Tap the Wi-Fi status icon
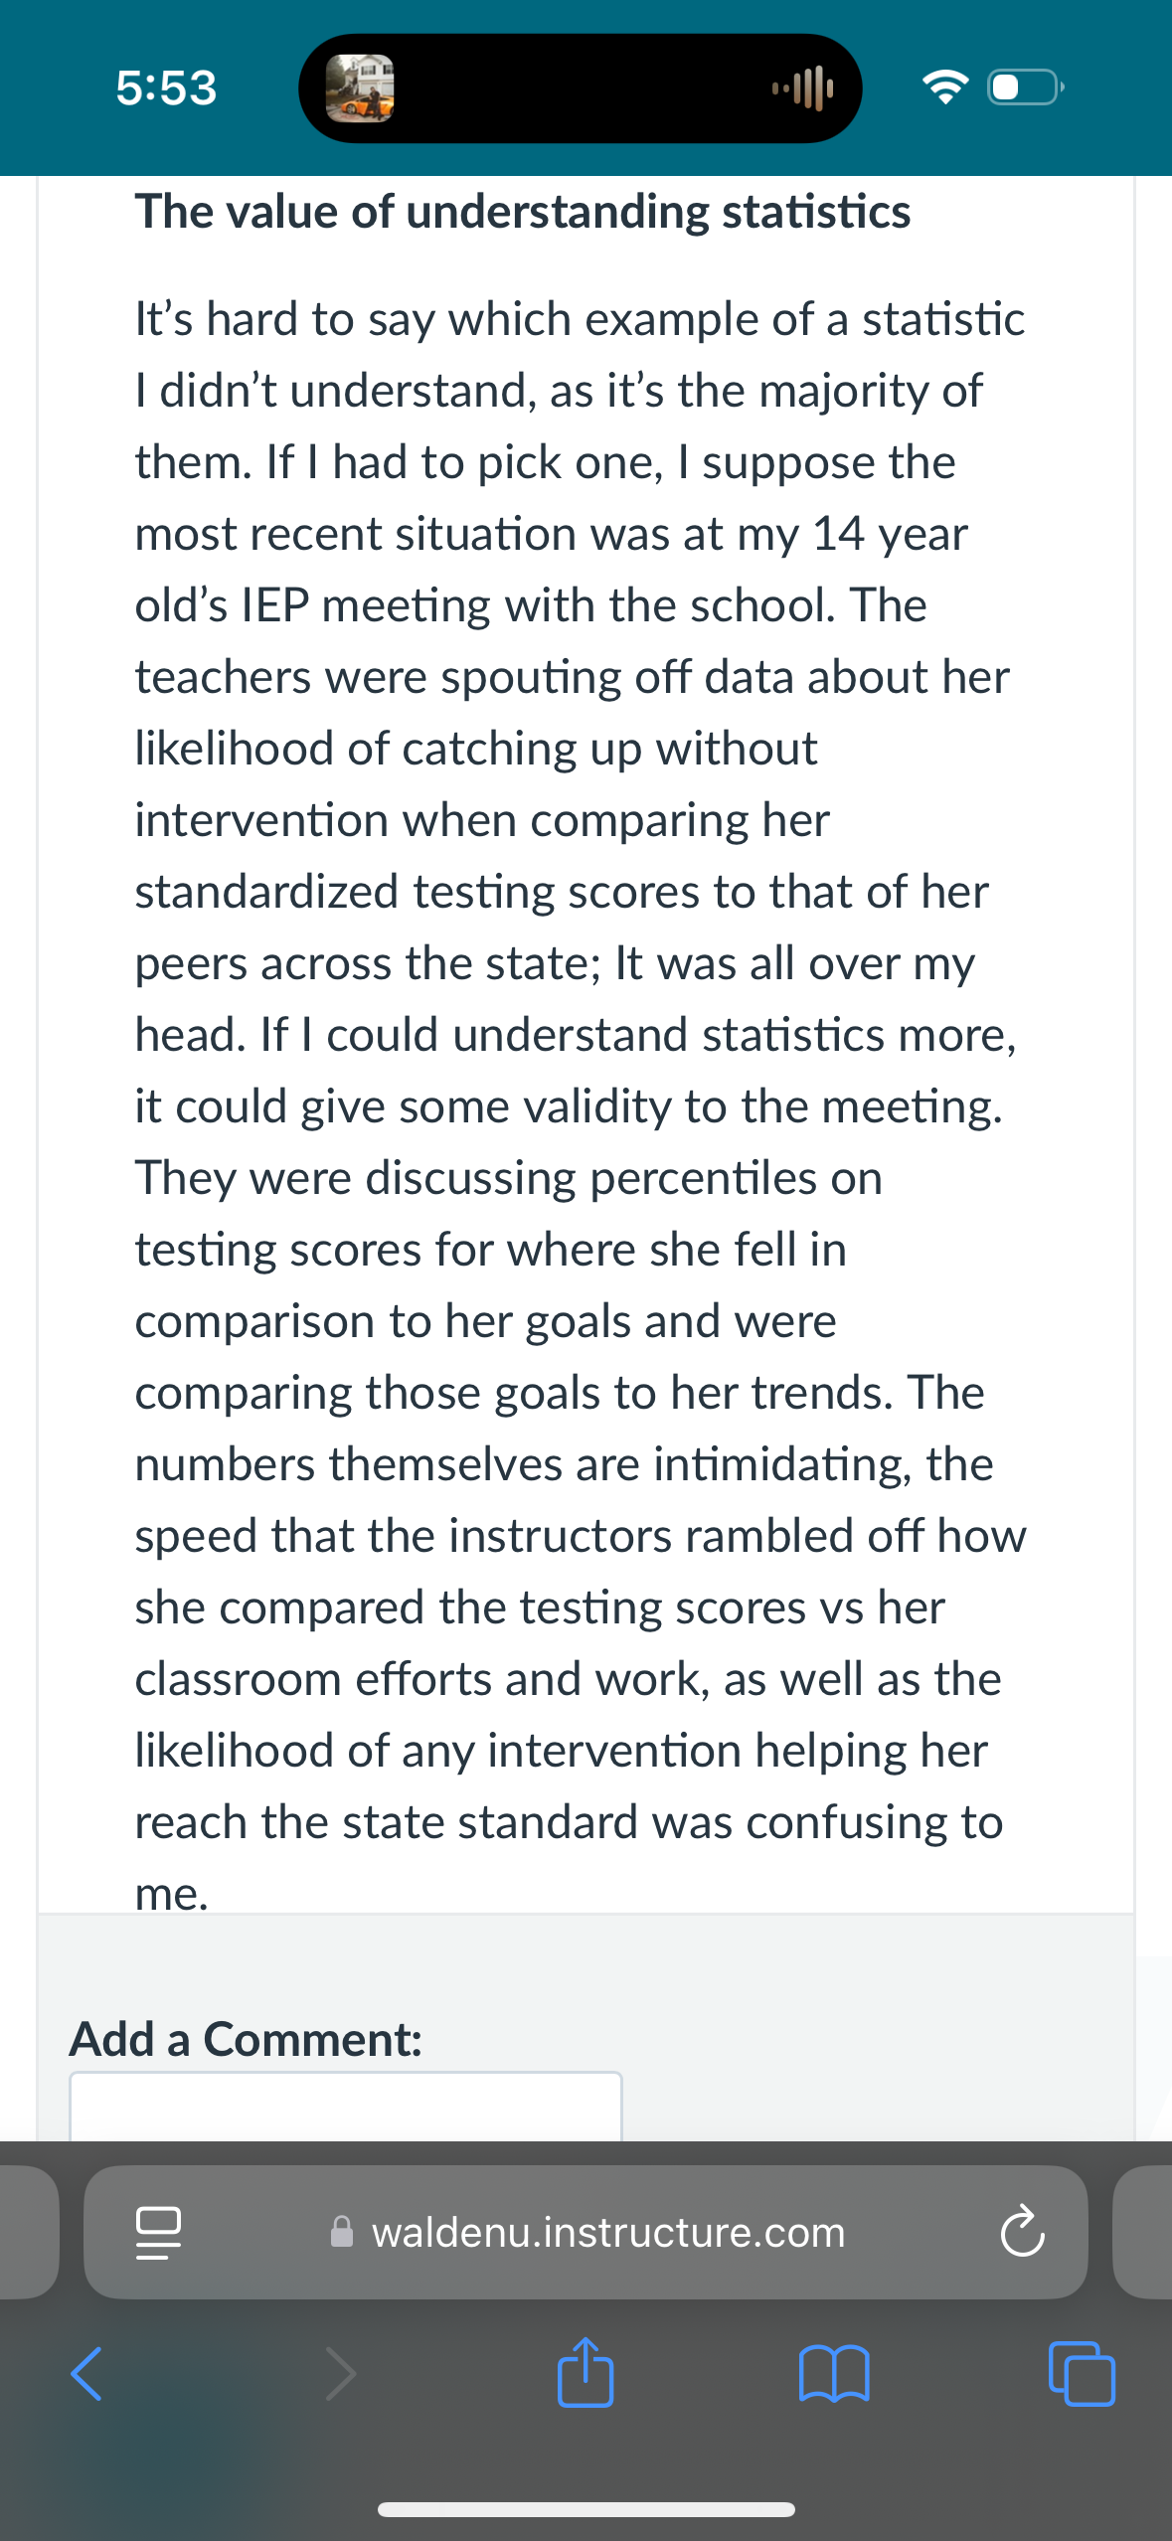Image resolution: width=1172 pixels, height=2541 pixels. tap(945, 87)
